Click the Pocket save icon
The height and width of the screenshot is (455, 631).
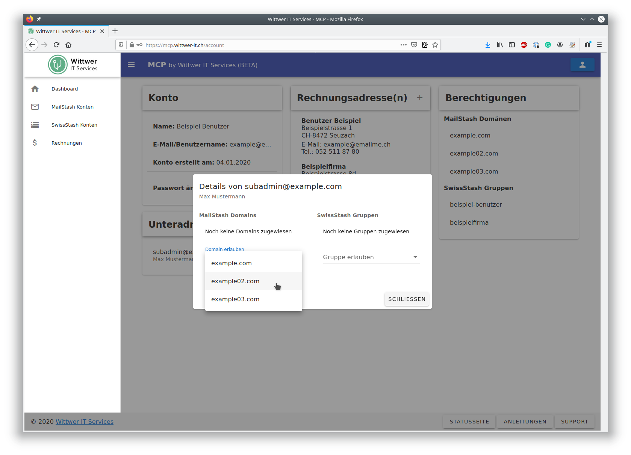click(x=414, y=45)
